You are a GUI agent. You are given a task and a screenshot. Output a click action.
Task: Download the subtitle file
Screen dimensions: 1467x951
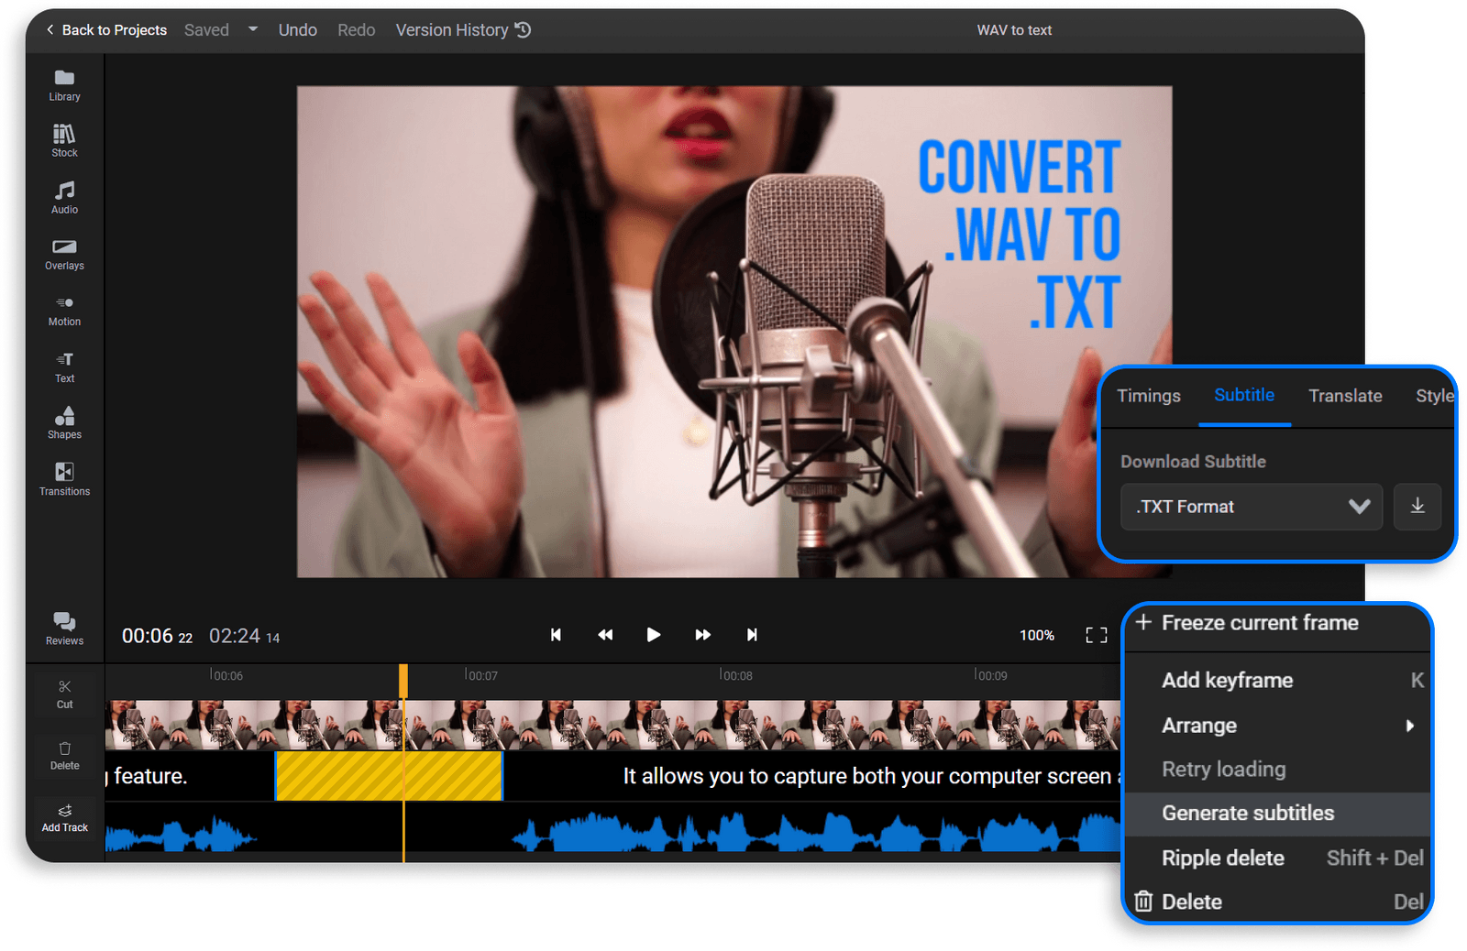(x=1417, y=507)
